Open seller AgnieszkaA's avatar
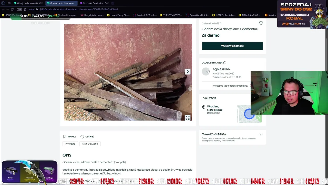Image resolution: width=328 pixels, height=185 pixels. [x=206, y=71]
